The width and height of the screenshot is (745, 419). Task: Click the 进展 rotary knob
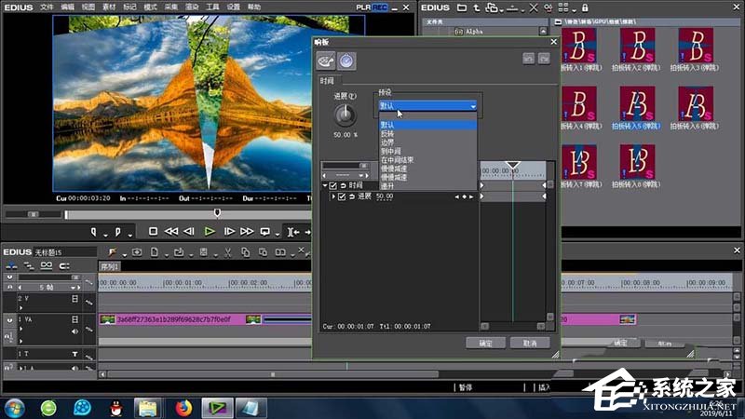pyautogui.click(x=345, y=115)
